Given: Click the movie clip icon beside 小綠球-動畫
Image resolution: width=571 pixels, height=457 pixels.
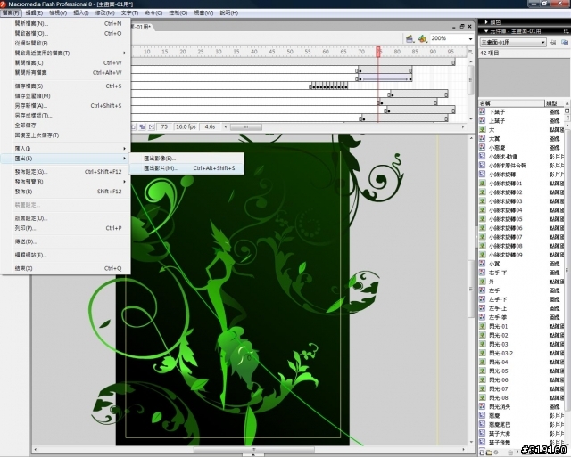Looking at the screenshot, I should 483,156.
